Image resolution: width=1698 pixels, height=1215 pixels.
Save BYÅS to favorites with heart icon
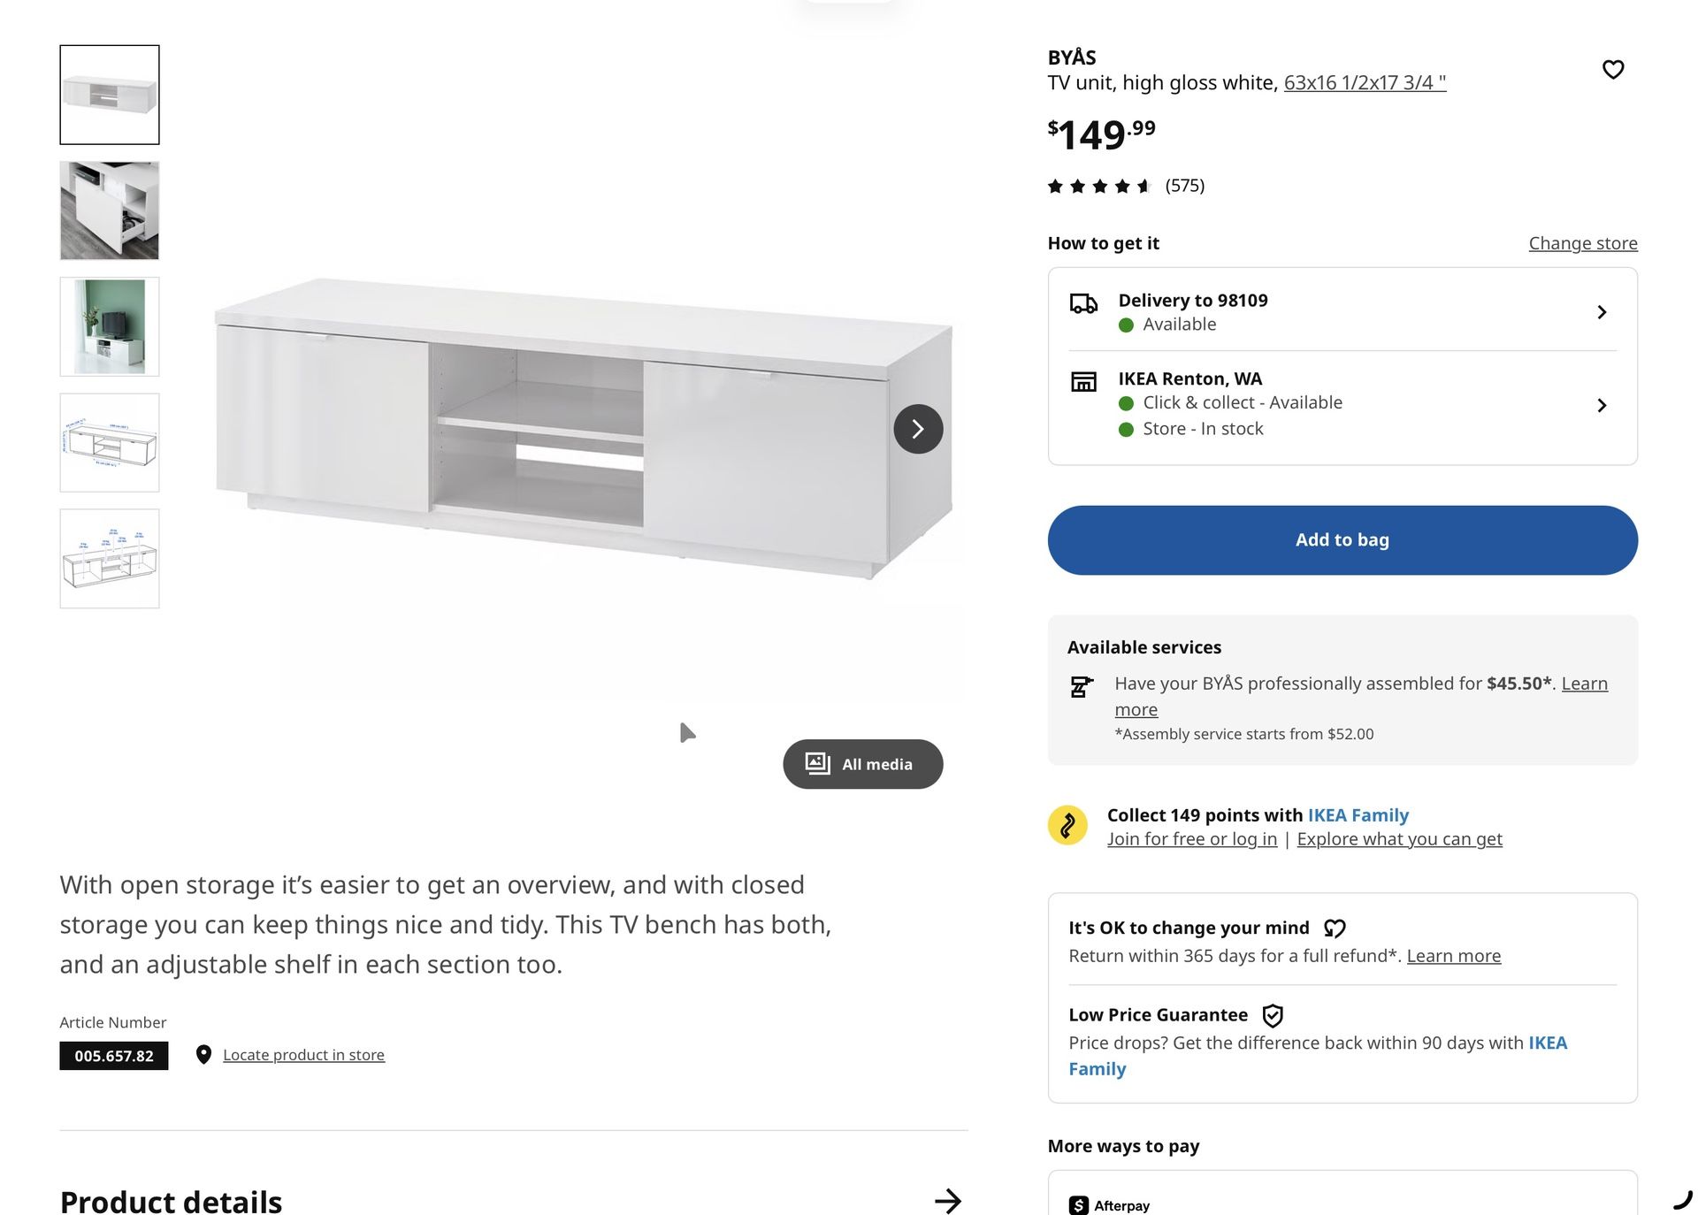point(1612,69)
